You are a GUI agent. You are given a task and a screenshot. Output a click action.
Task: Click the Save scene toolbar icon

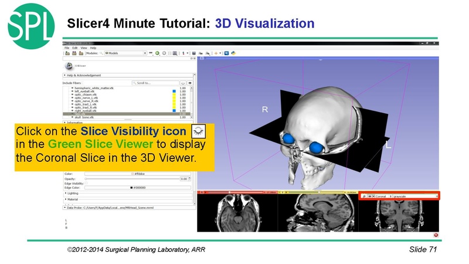click(81, 53)
